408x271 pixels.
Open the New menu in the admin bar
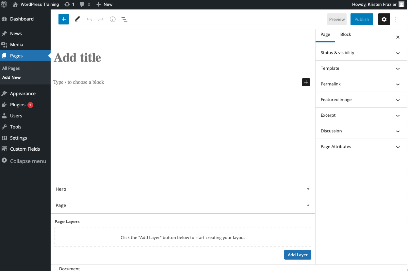click(x=104, y=4)
